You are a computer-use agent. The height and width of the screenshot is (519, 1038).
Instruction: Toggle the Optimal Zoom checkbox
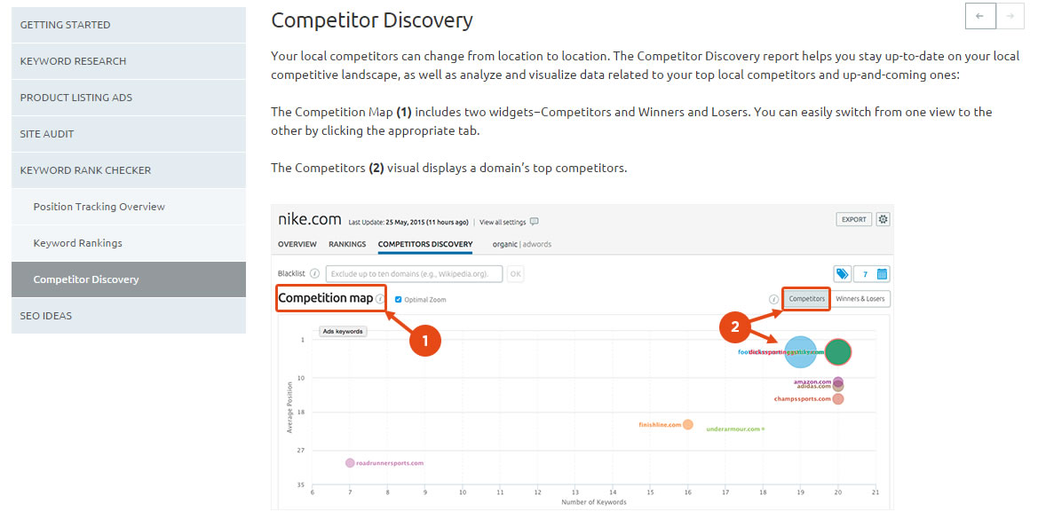pos(398,300)
